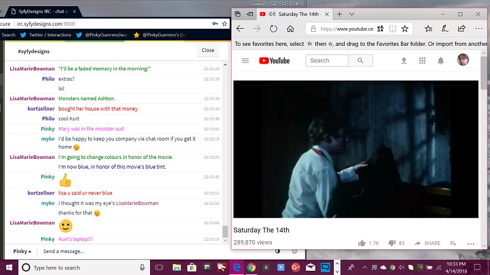Open Mail app from taskbar

(311, 268)
